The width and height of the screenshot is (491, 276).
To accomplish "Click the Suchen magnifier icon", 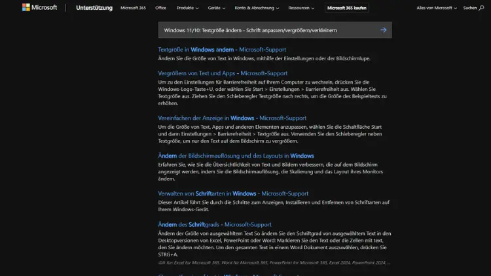I will pyautogui.click(x=481, y=8).
